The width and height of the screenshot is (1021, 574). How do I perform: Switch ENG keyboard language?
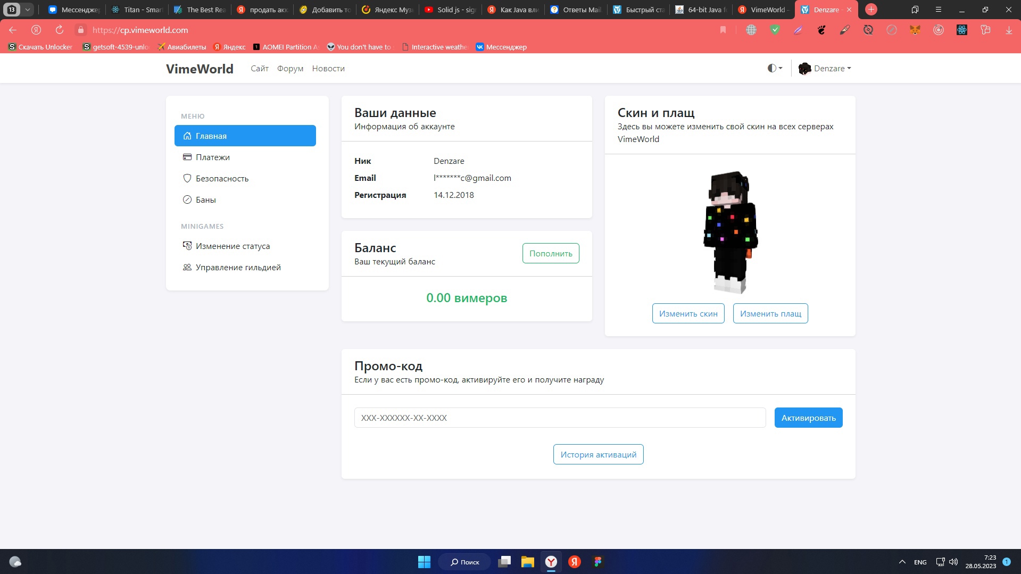click(920, 562)
